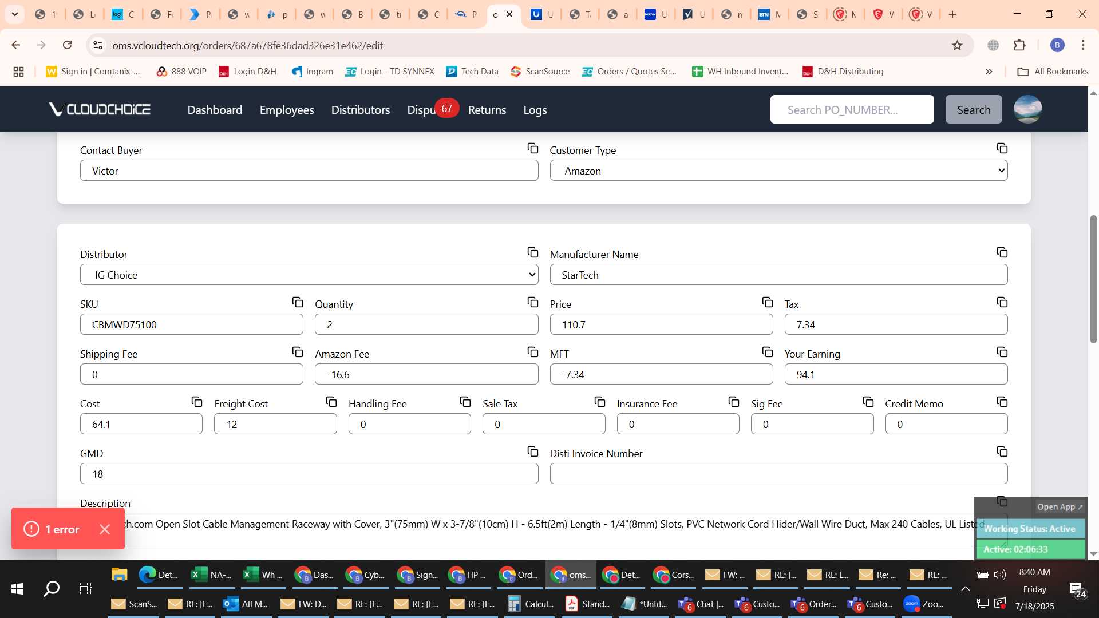Copy the Sig Fee value

(868, 402)
